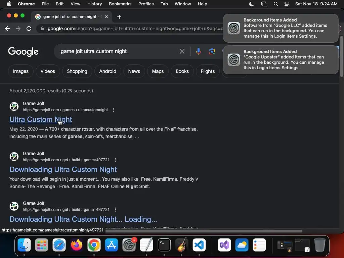Screen dimensions: 344x258
Task: Open the View menu
Action: [x=76, y=4]
